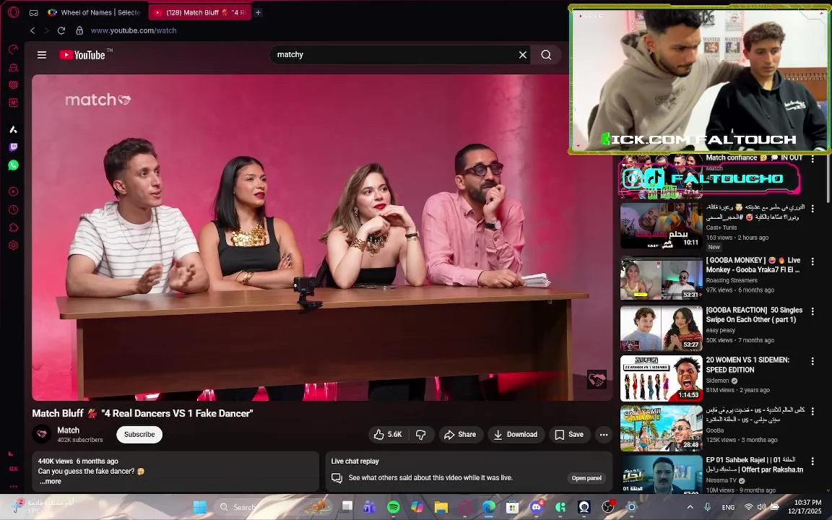
Task: Open more actions three-dots under video
Action: 603,435
